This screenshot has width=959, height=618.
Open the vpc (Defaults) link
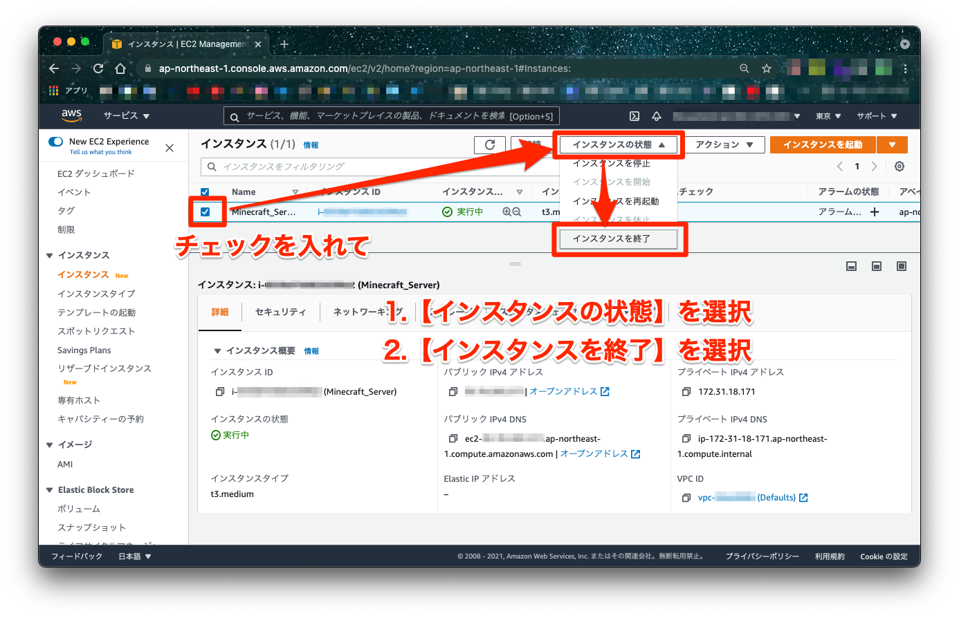pyautogui.click(x=753, y=498)
